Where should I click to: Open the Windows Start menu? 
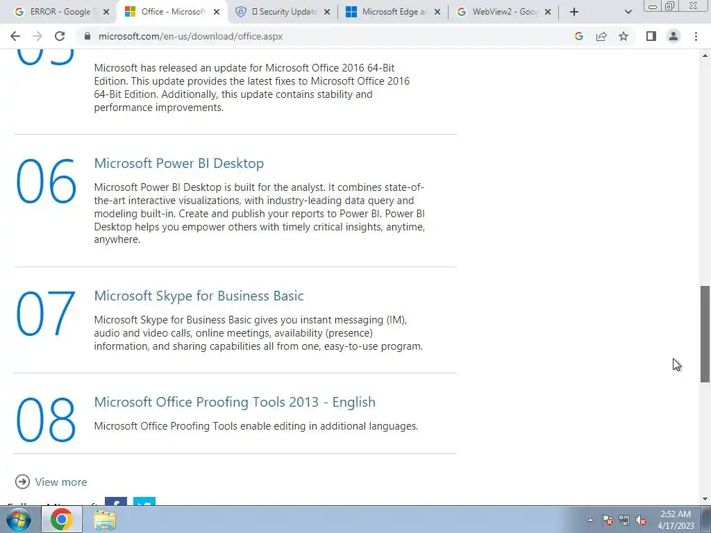[x=18, y=519]
